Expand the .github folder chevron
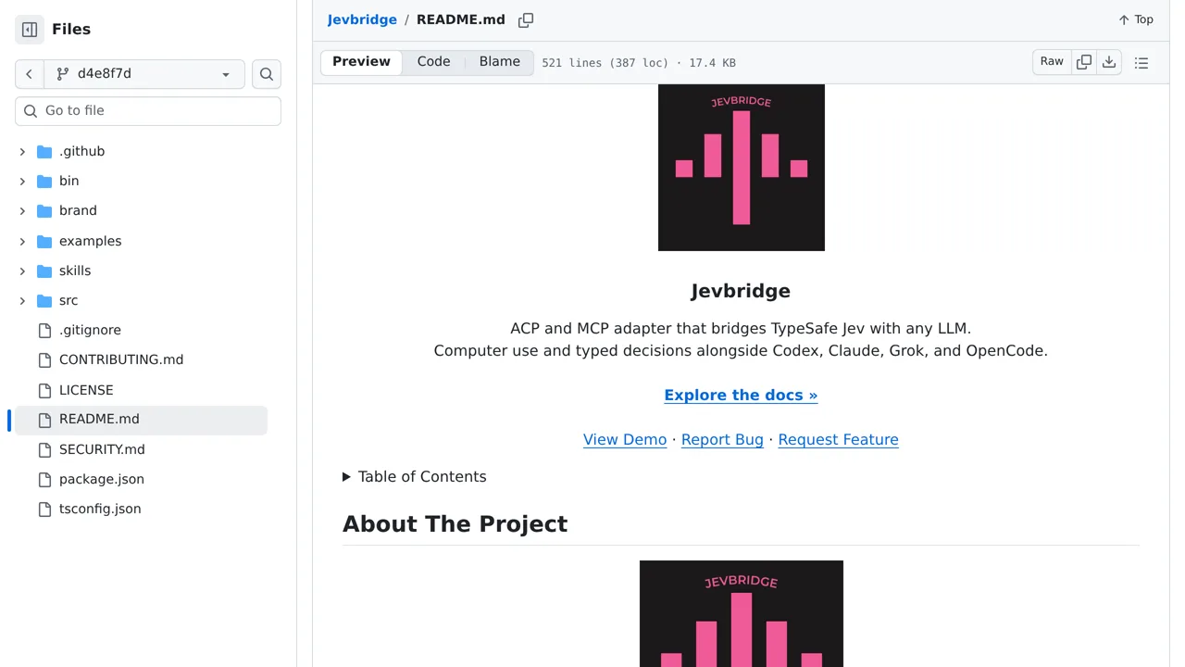The height and width of the screenshot is (667, 1185). click(22, 151)
